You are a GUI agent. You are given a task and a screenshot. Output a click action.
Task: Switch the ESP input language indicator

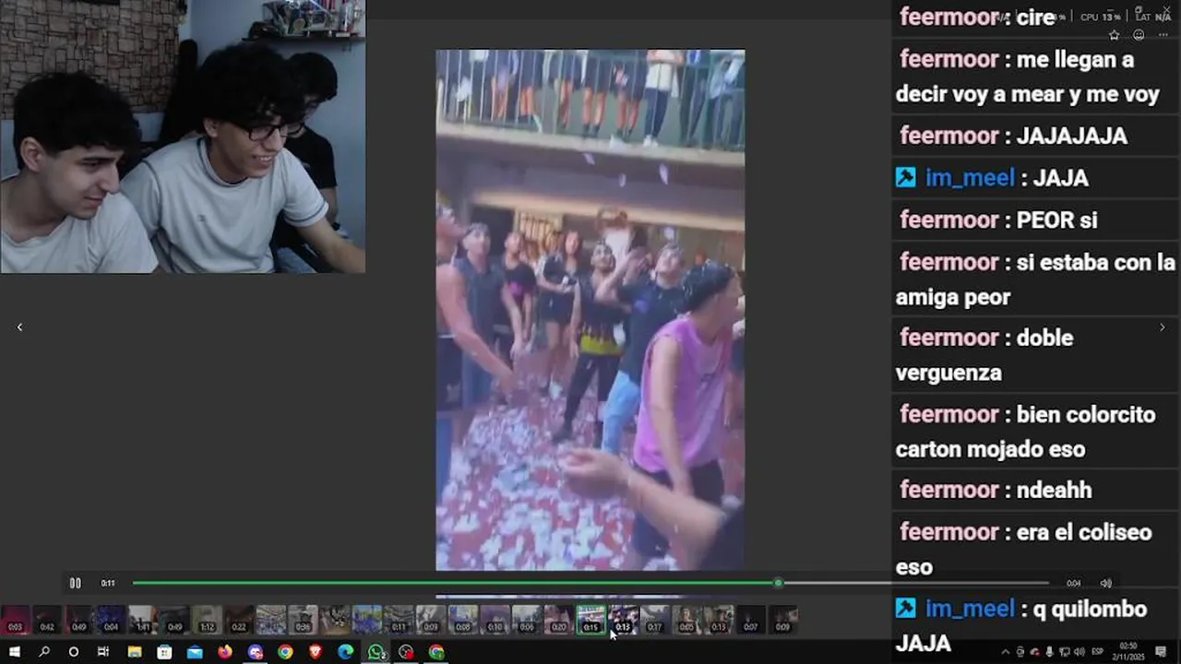tap(1097, 652)
